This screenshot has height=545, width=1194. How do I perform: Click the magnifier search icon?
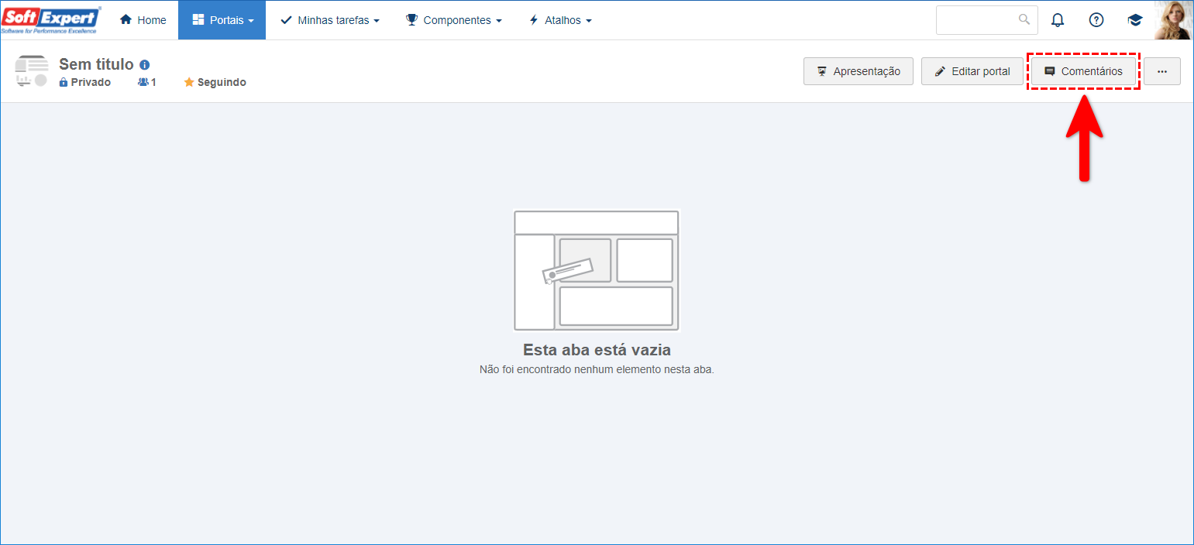[x=1024, y=19]
